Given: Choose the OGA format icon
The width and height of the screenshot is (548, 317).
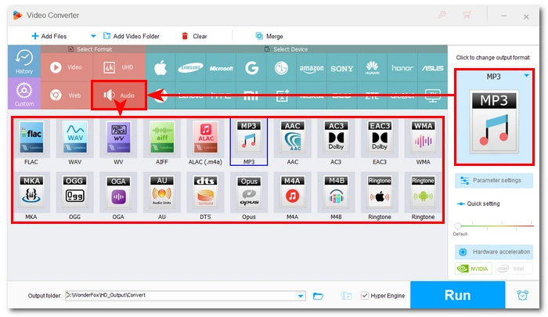Looking at the screenshot, I should tap(118, 193).
